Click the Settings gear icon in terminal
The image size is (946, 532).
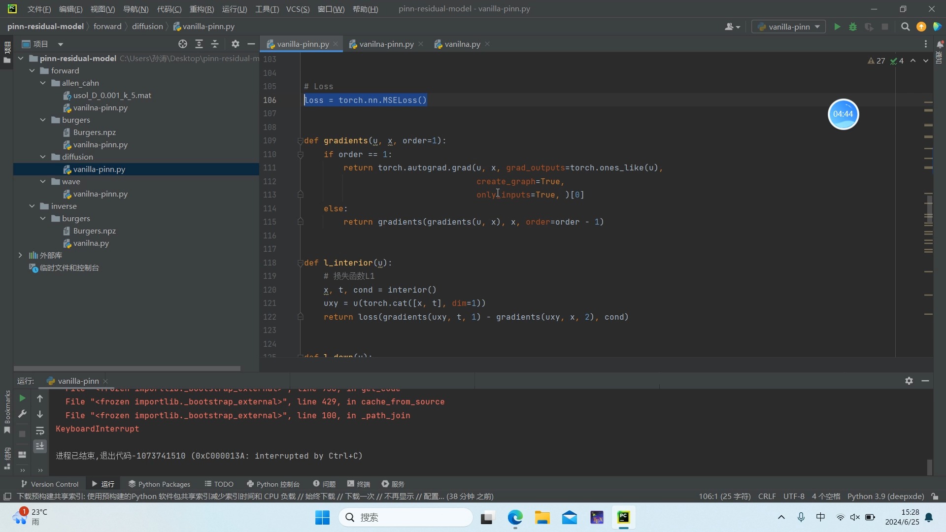pos(909,380)
